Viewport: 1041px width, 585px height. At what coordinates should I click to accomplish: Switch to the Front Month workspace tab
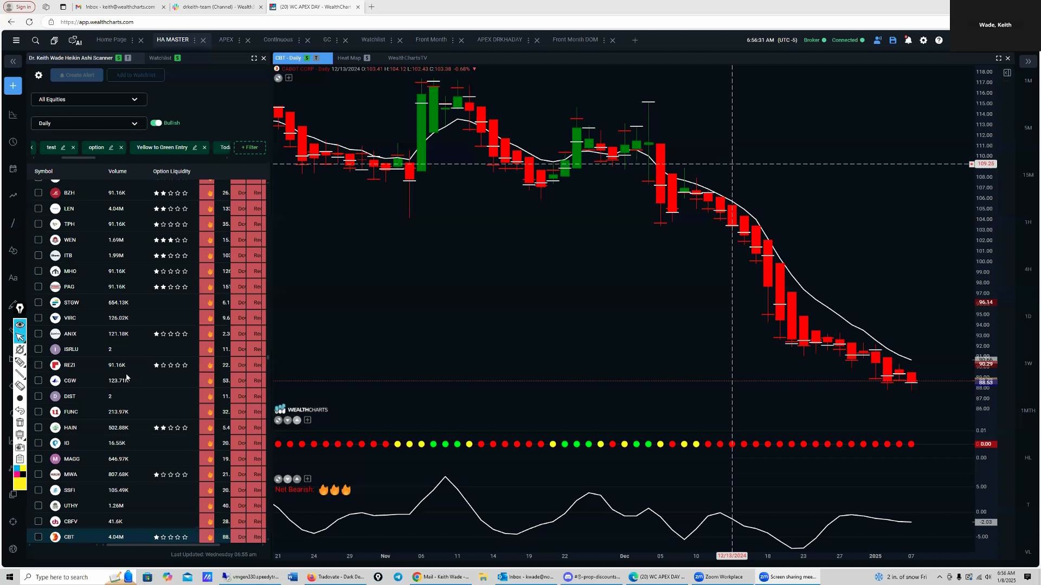(x=431, y=40)
